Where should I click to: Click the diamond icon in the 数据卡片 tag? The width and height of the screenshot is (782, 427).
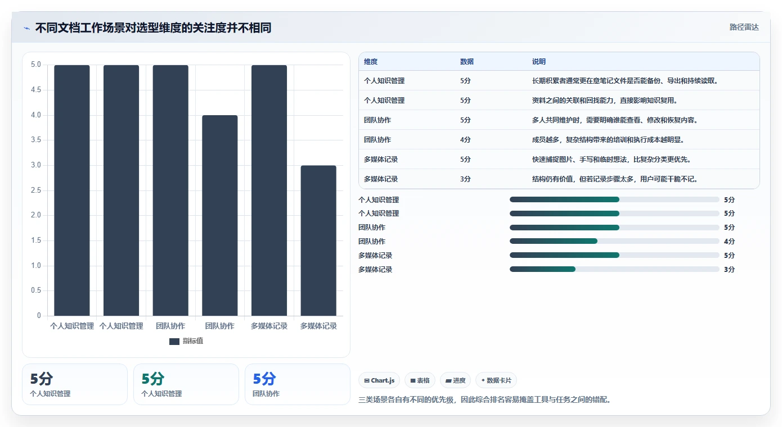[483, 380]
